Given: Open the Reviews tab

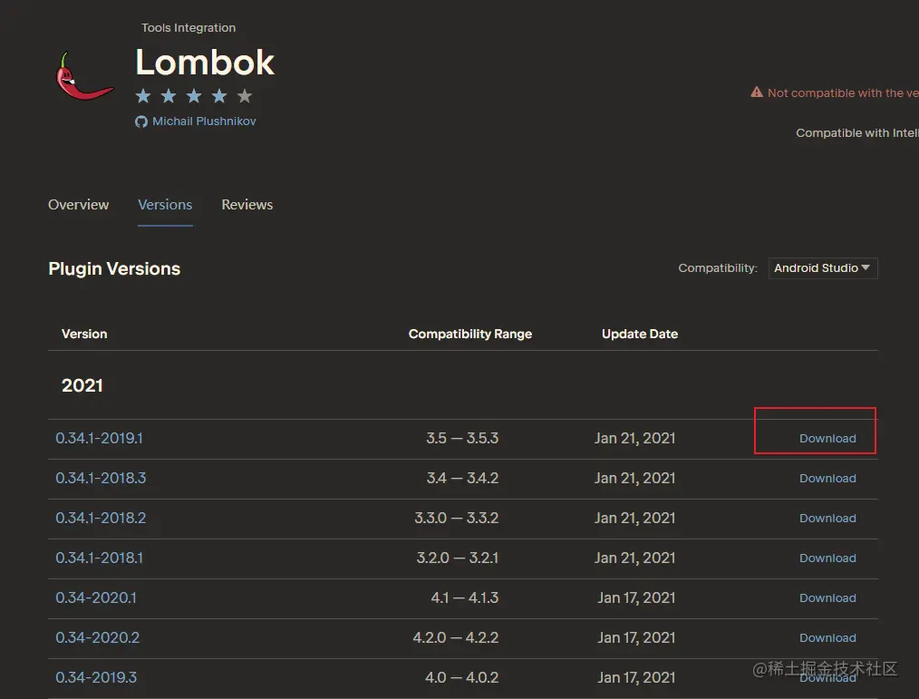Looking at the screenshot, I should click(x=247, y=205).
